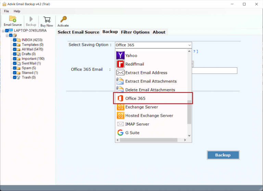Open the Select Saving Option dropdown arrow
Image resolution: width=263 pixels, height=191 pixels.
pyautogui.click(x=189, y=45)
